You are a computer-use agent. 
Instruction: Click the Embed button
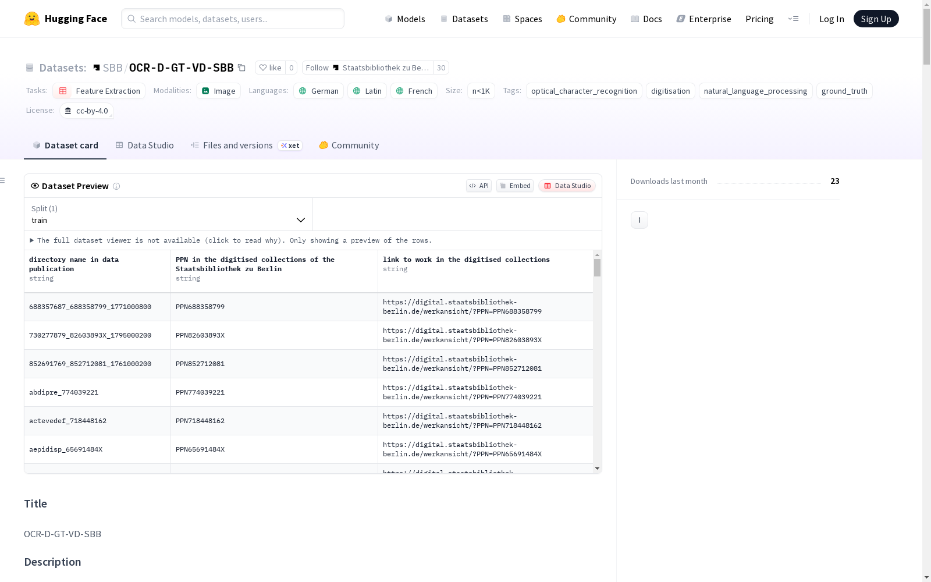(515, 186)
